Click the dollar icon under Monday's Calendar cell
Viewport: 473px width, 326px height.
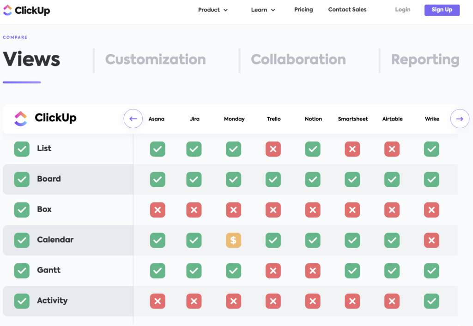(234, 240)
